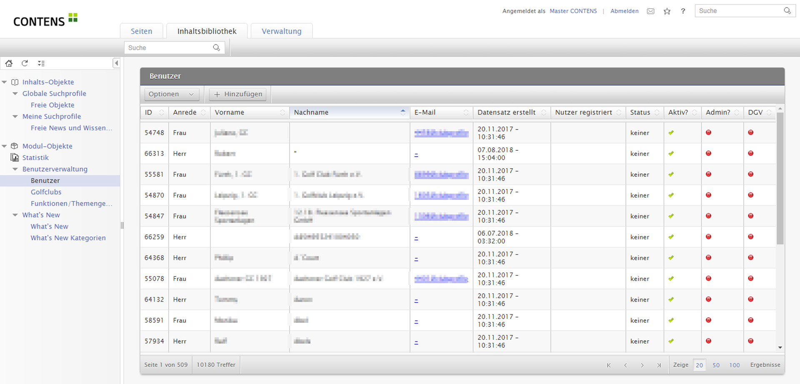Click the home icon in sidebar toolbar
Viewport: 800px width, 384px height.
(9, 63)
